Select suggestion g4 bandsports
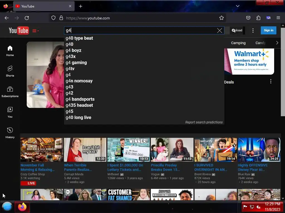285x213 pixels. [x=144, y=99]
